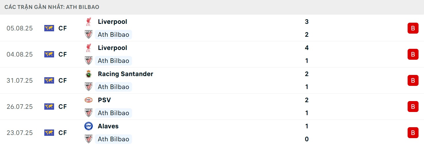Screen dimensions: 424x145
Task: Click the 04.08.25 match date
Action: pos(20,54)
